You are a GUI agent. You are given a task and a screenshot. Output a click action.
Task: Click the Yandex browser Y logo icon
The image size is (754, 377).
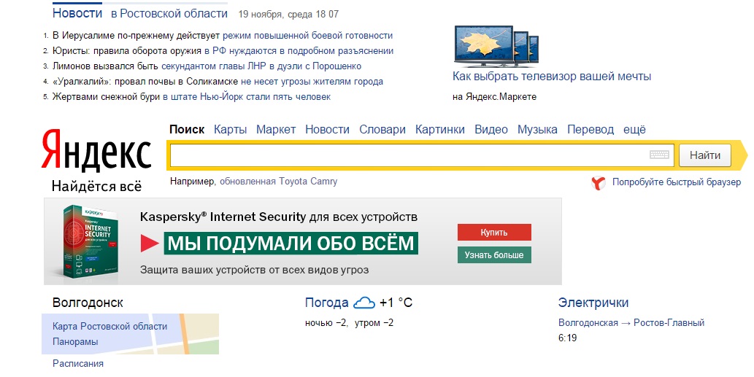(599, 183)
